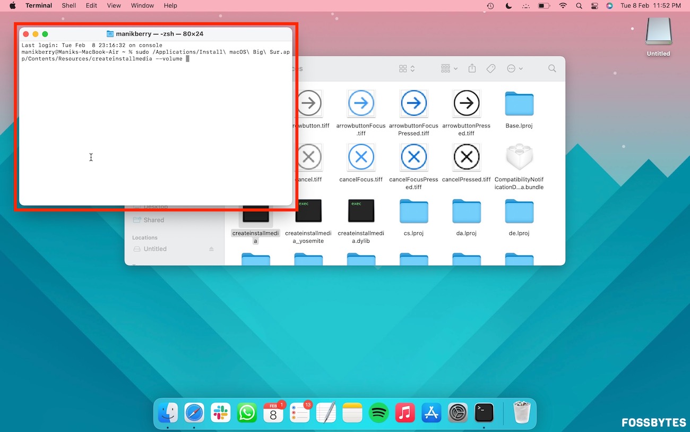Screen dimensions: 690x432
Task: Open System Preferences from the Dock
Action: (x=458, y=412)
